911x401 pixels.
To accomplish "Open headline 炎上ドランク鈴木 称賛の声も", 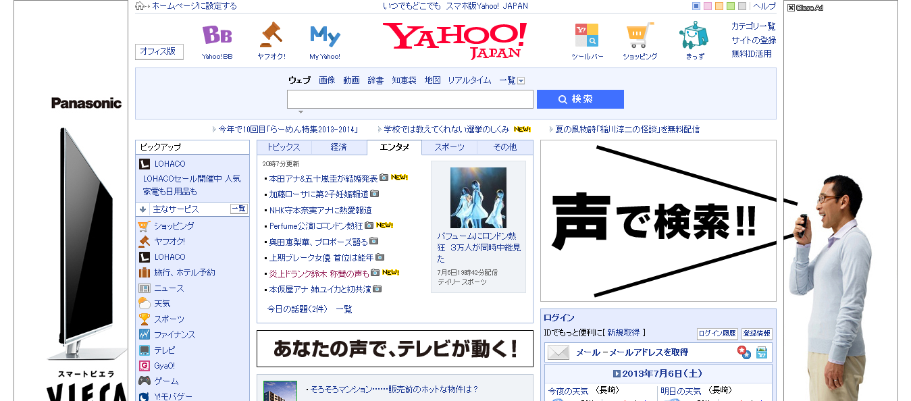I will tap(319, 273).
